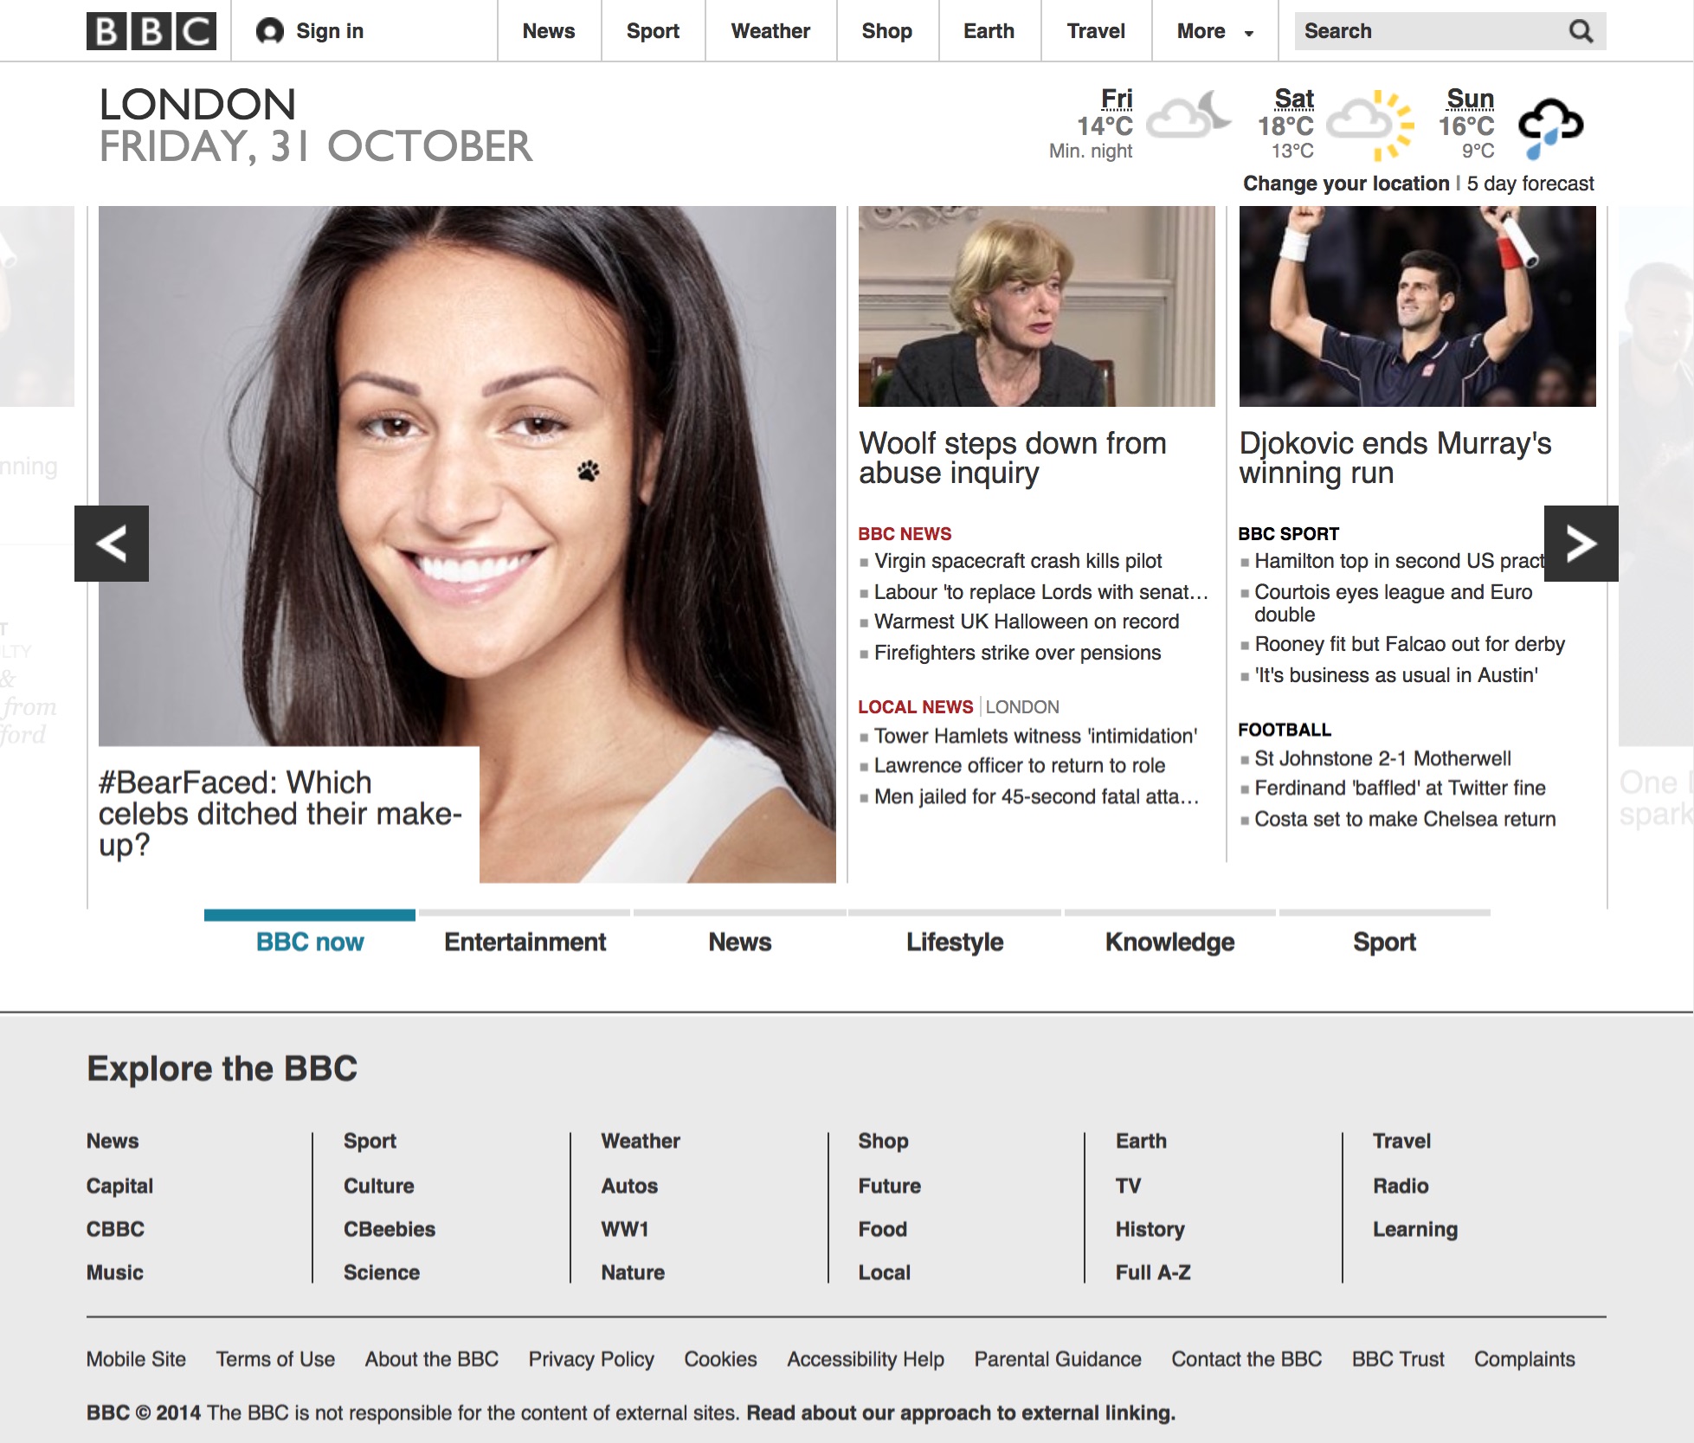Click the search magnifying glass icon

point(1581,32)
